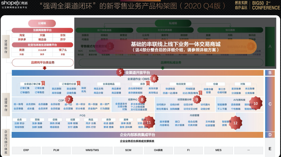Click the 全渠道作业-OMS heading
This screenshot has width=281, height=157.
click(138, 79)
